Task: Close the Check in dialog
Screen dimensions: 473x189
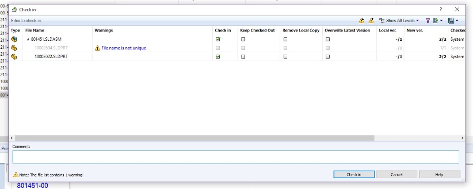Action: (457, 10)
